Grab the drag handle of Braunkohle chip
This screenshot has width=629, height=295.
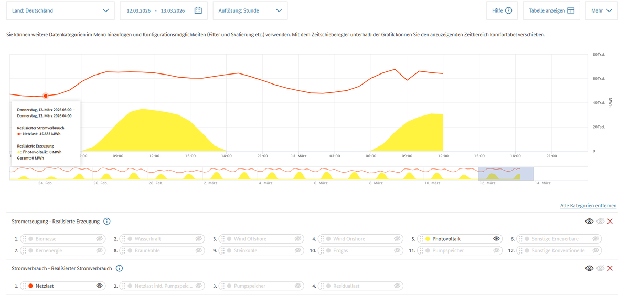[124, 250]
